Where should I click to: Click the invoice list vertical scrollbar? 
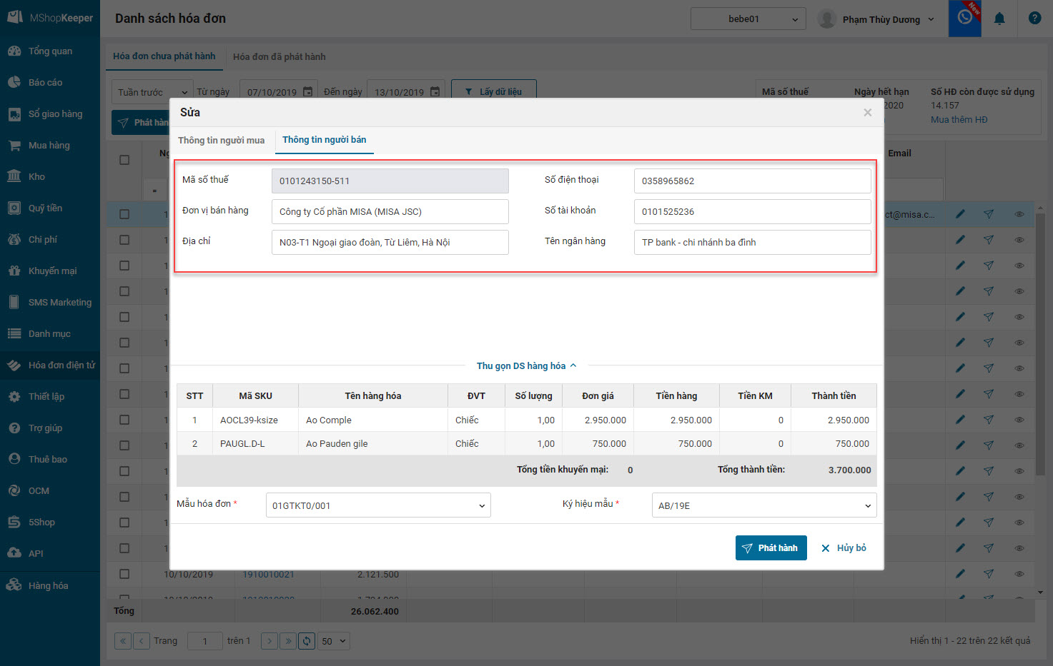coord(1040,357)
